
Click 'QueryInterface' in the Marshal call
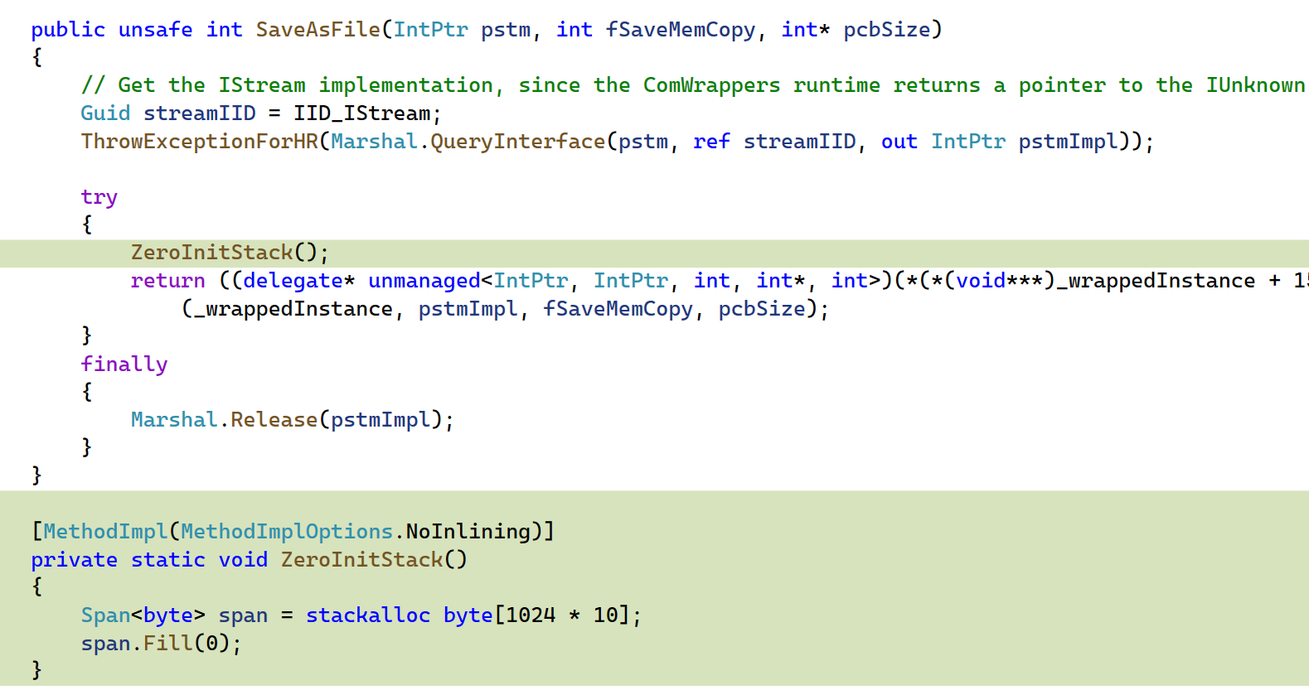pos(518,142)
